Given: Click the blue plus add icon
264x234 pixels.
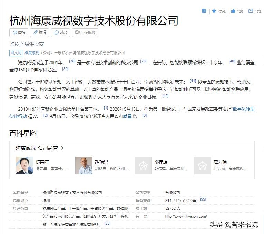Looking at the screenshot, I should [204, 11].
